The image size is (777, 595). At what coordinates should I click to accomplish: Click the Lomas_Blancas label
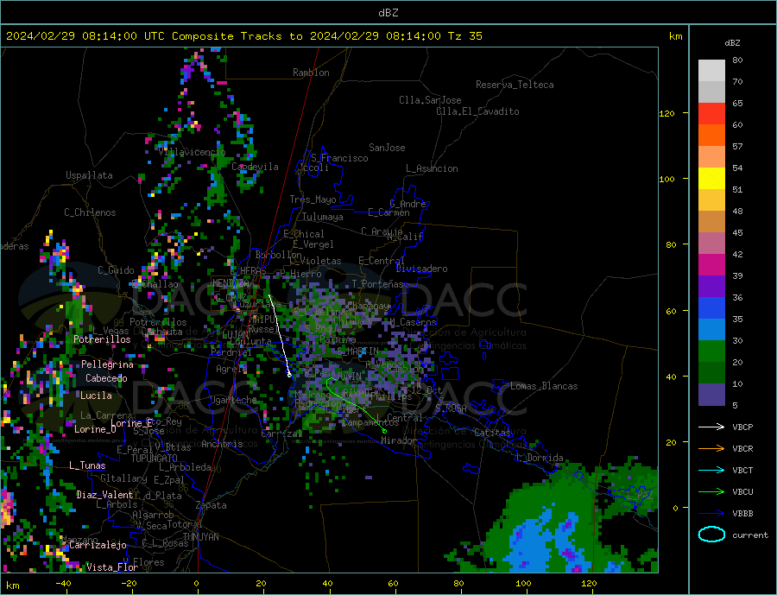(544, 386)
